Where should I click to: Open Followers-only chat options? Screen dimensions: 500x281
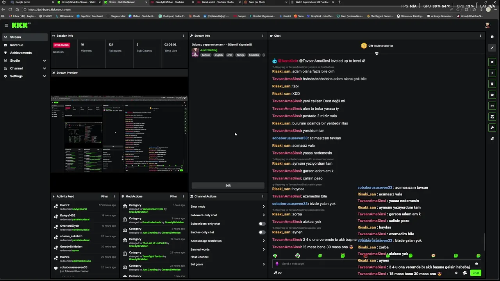point(228,215)
